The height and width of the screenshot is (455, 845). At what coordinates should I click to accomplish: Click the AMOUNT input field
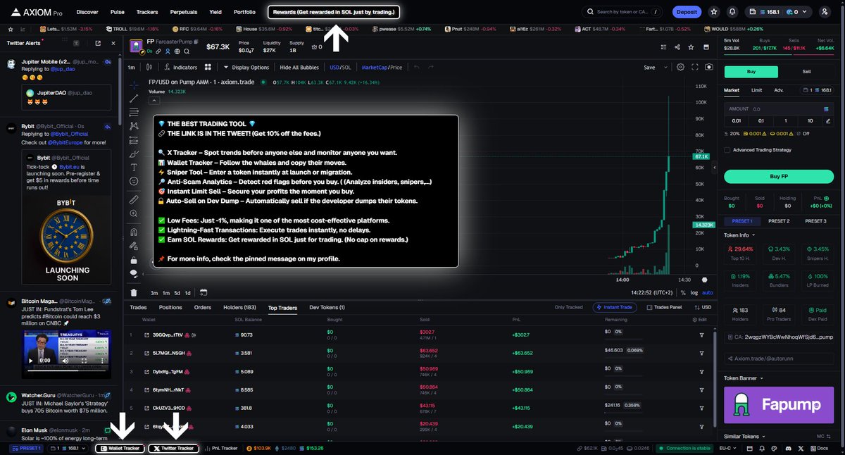click(x=779, y=109)
